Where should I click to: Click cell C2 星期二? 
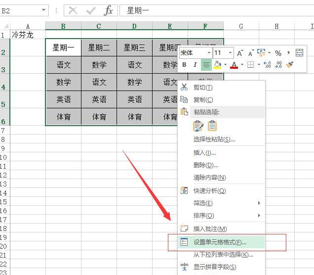(x=99, y=47)
